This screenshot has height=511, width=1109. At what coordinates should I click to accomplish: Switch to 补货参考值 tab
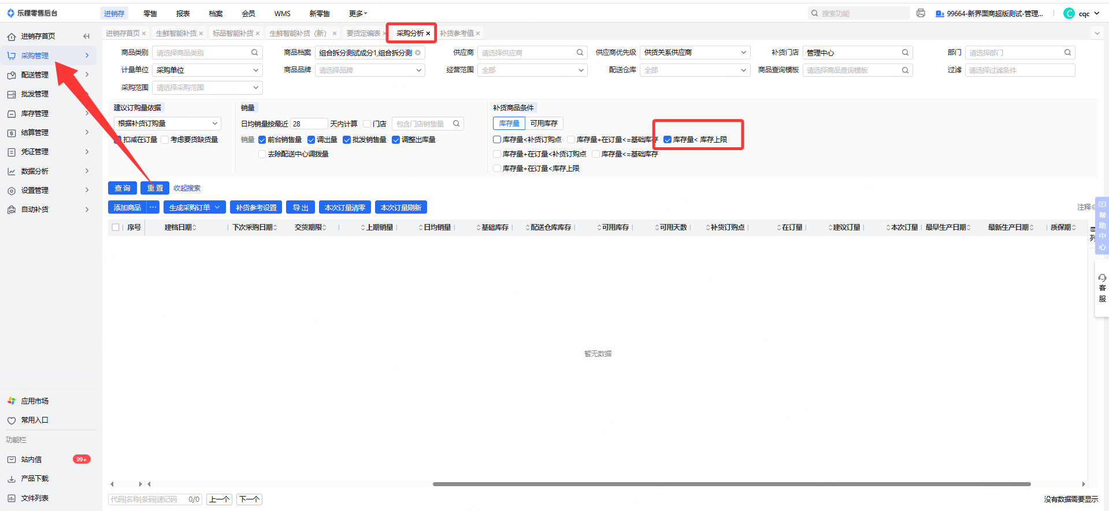tap(457, 33)
